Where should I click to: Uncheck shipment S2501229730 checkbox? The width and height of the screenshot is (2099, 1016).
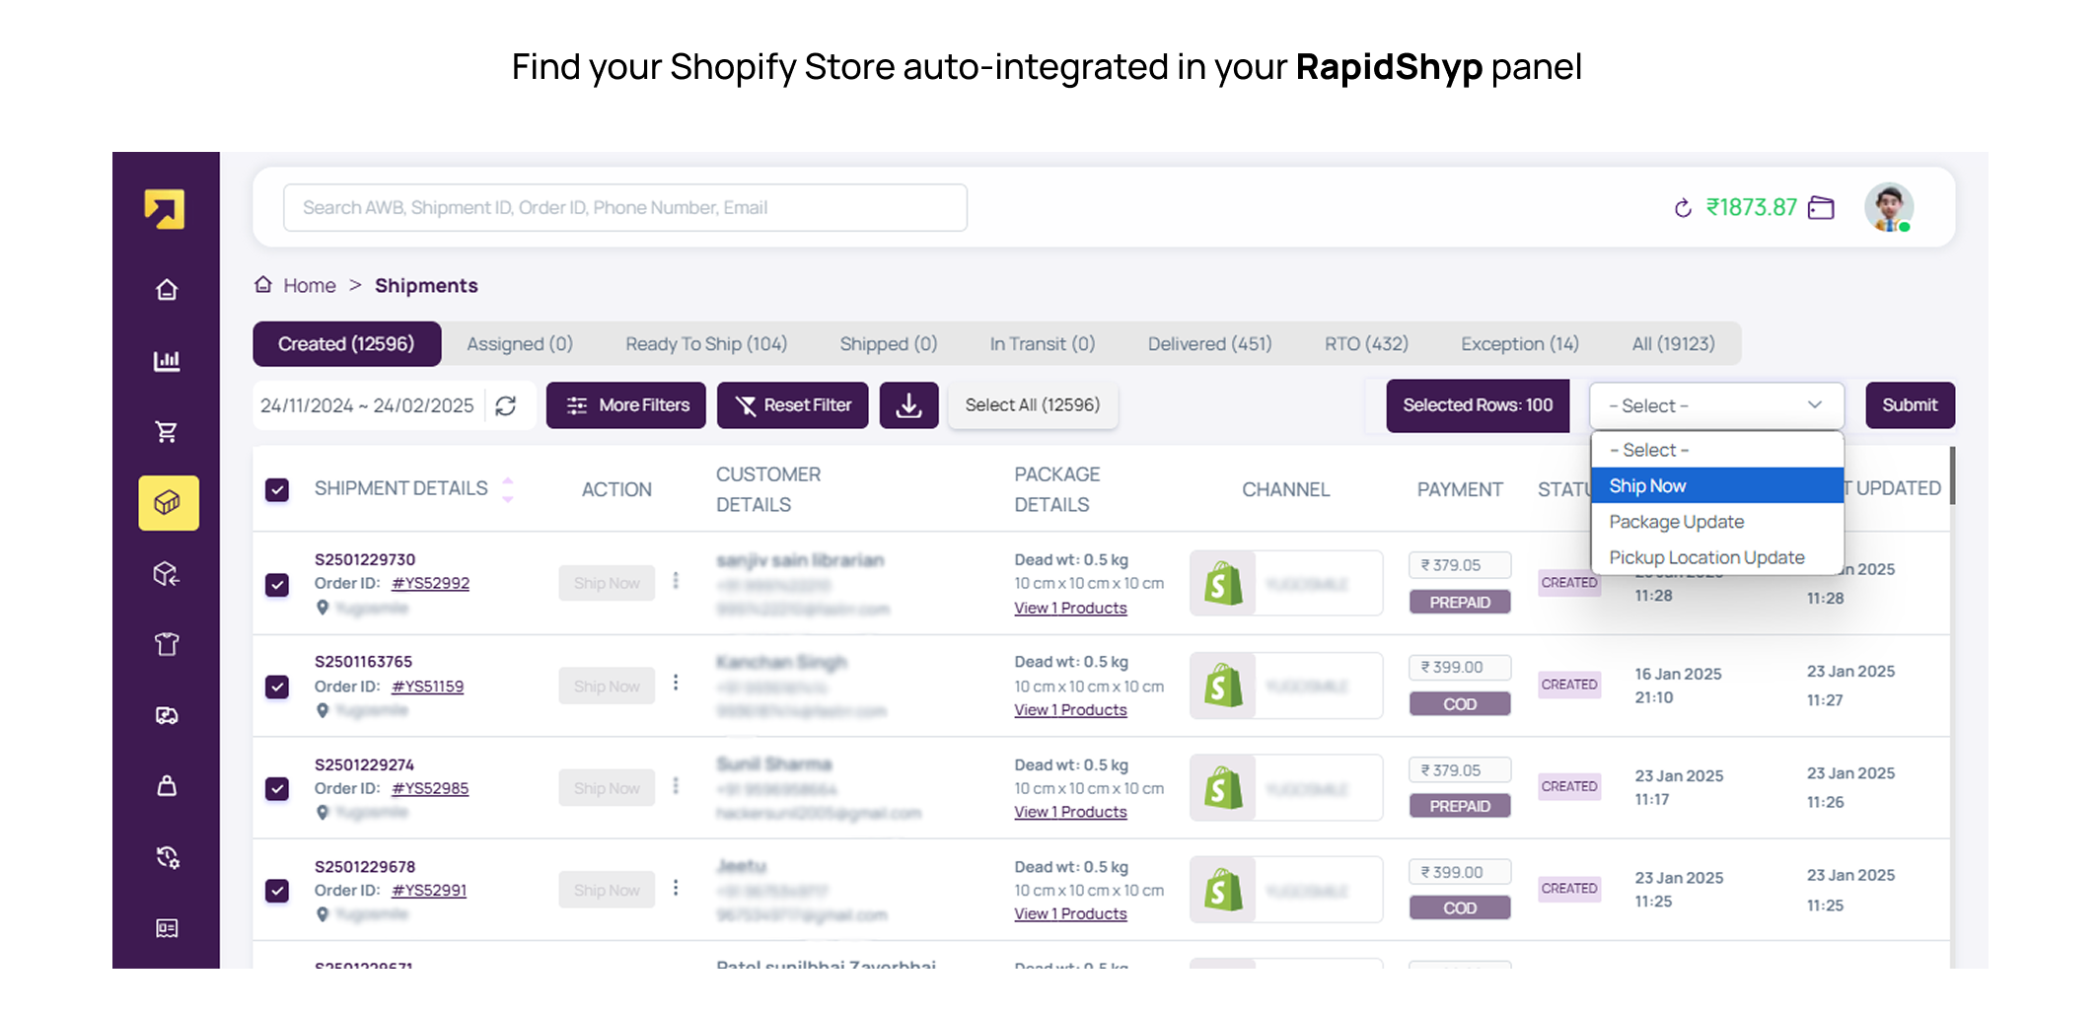[277, 585]
